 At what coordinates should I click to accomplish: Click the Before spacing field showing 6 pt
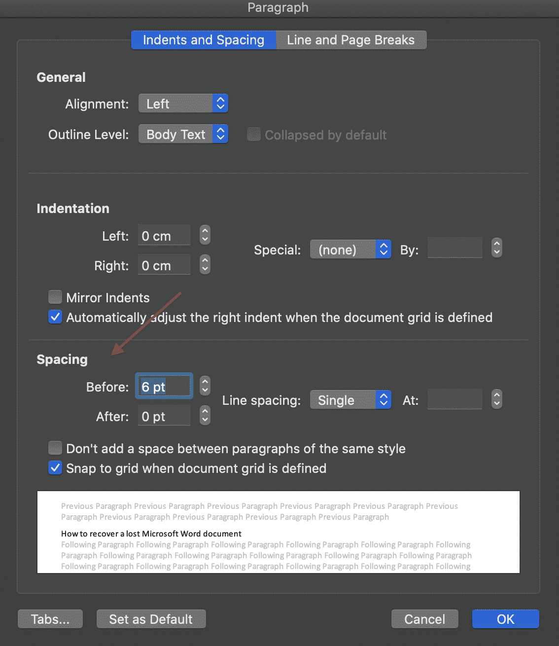point(164,386)
